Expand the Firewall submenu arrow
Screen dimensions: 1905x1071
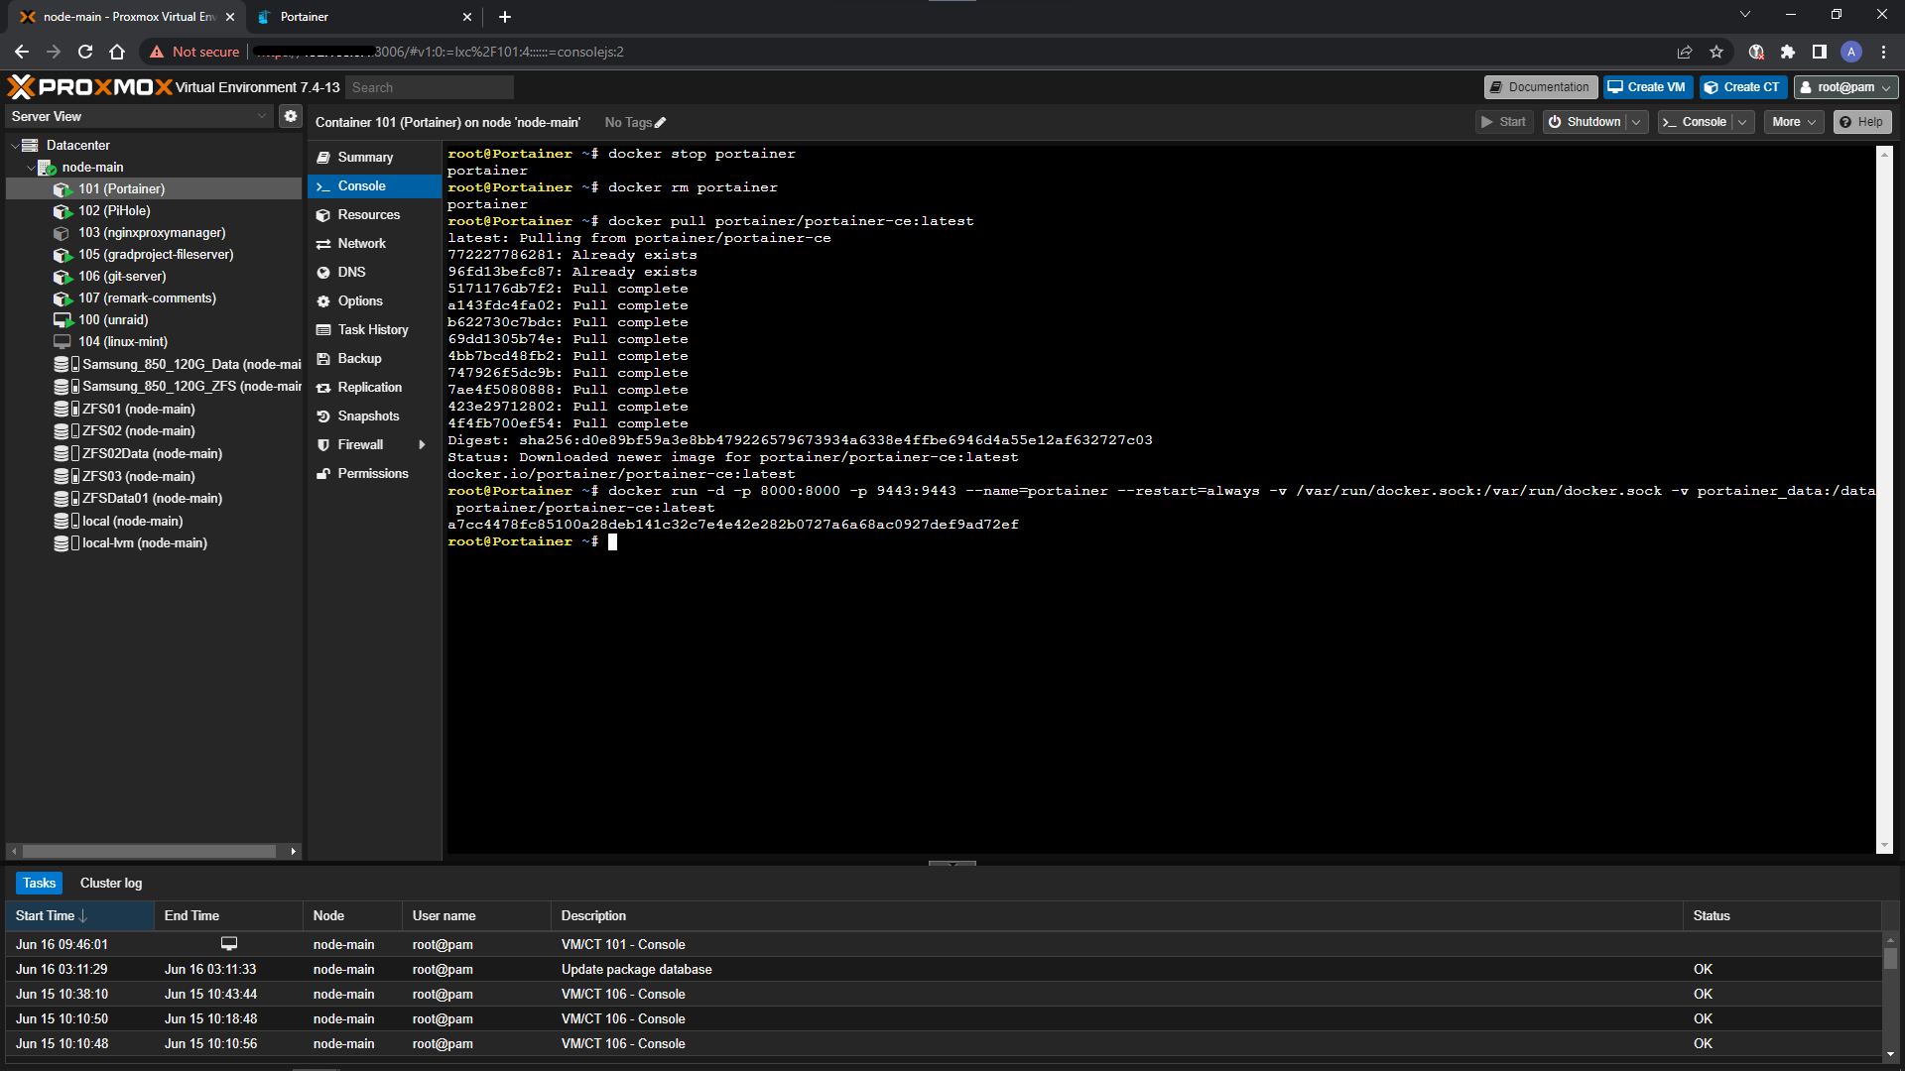click(423, 444)
